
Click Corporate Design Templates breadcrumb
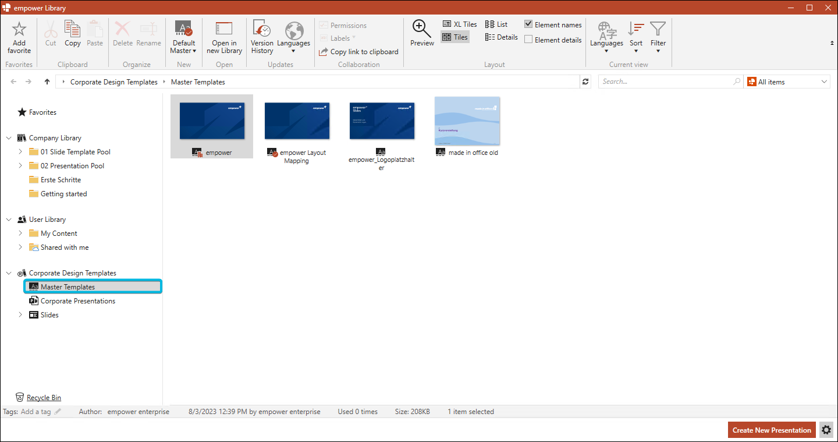[114, 82]
